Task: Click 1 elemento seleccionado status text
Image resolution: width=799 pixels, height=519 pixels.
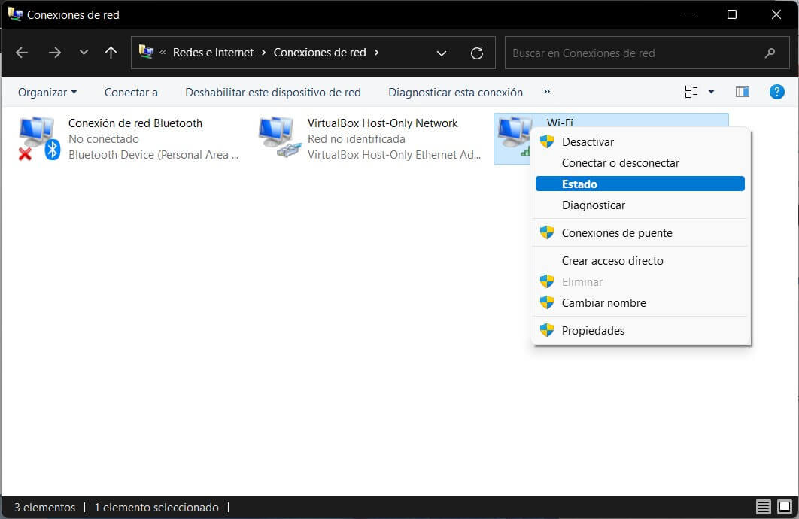Action: click(156, 507)
